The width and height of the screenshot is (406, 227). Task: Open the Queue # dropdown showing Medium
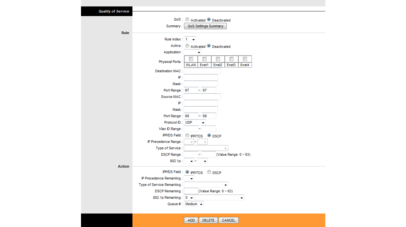coord(194,204)
